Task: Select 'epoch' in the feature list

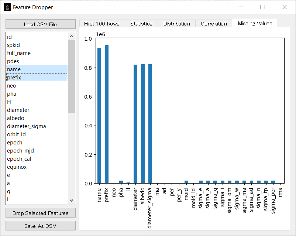Action: click(x=37, y=143)
